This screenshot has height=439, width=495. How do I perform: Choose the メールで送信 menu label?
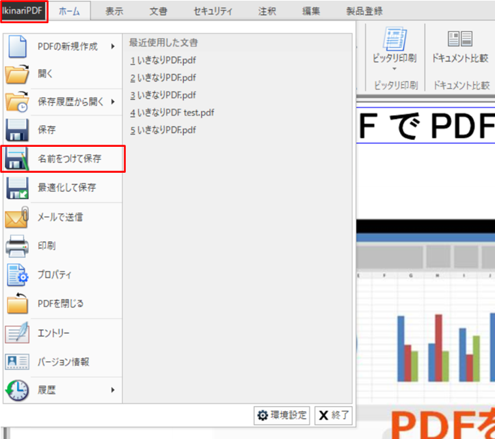(60, 217)
